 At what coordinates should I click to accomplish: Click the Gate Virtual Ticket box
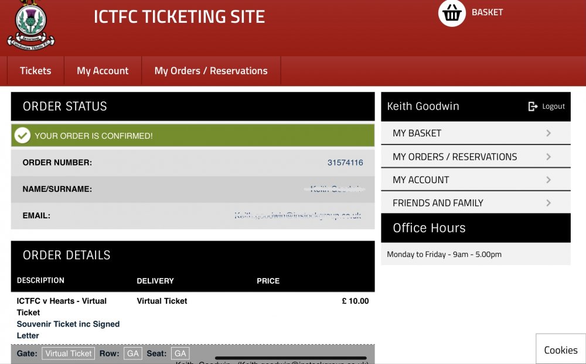point(69,353)
